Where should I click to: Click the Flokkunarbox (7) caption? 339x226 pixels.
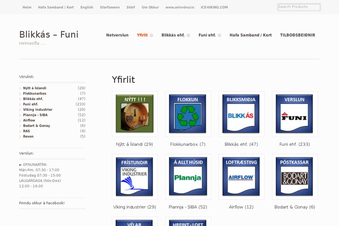(x=188, y=144)
